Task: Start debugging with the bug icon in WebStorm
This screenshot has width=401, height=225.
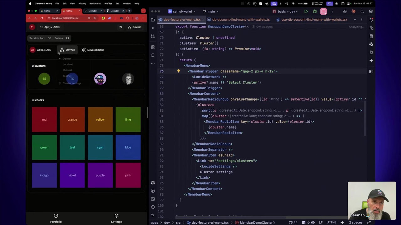Action: 315,12
